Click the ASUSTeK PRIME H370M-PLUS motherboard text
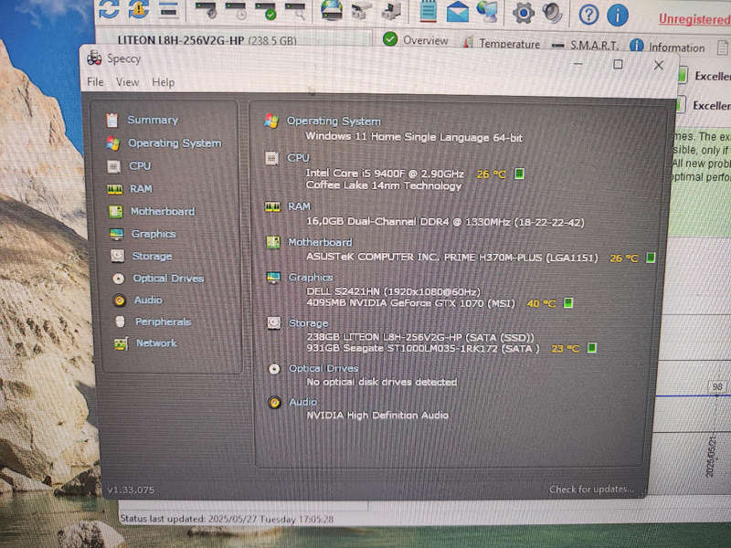The width and height of the screenshot is (731, 548). coord(451,258)
